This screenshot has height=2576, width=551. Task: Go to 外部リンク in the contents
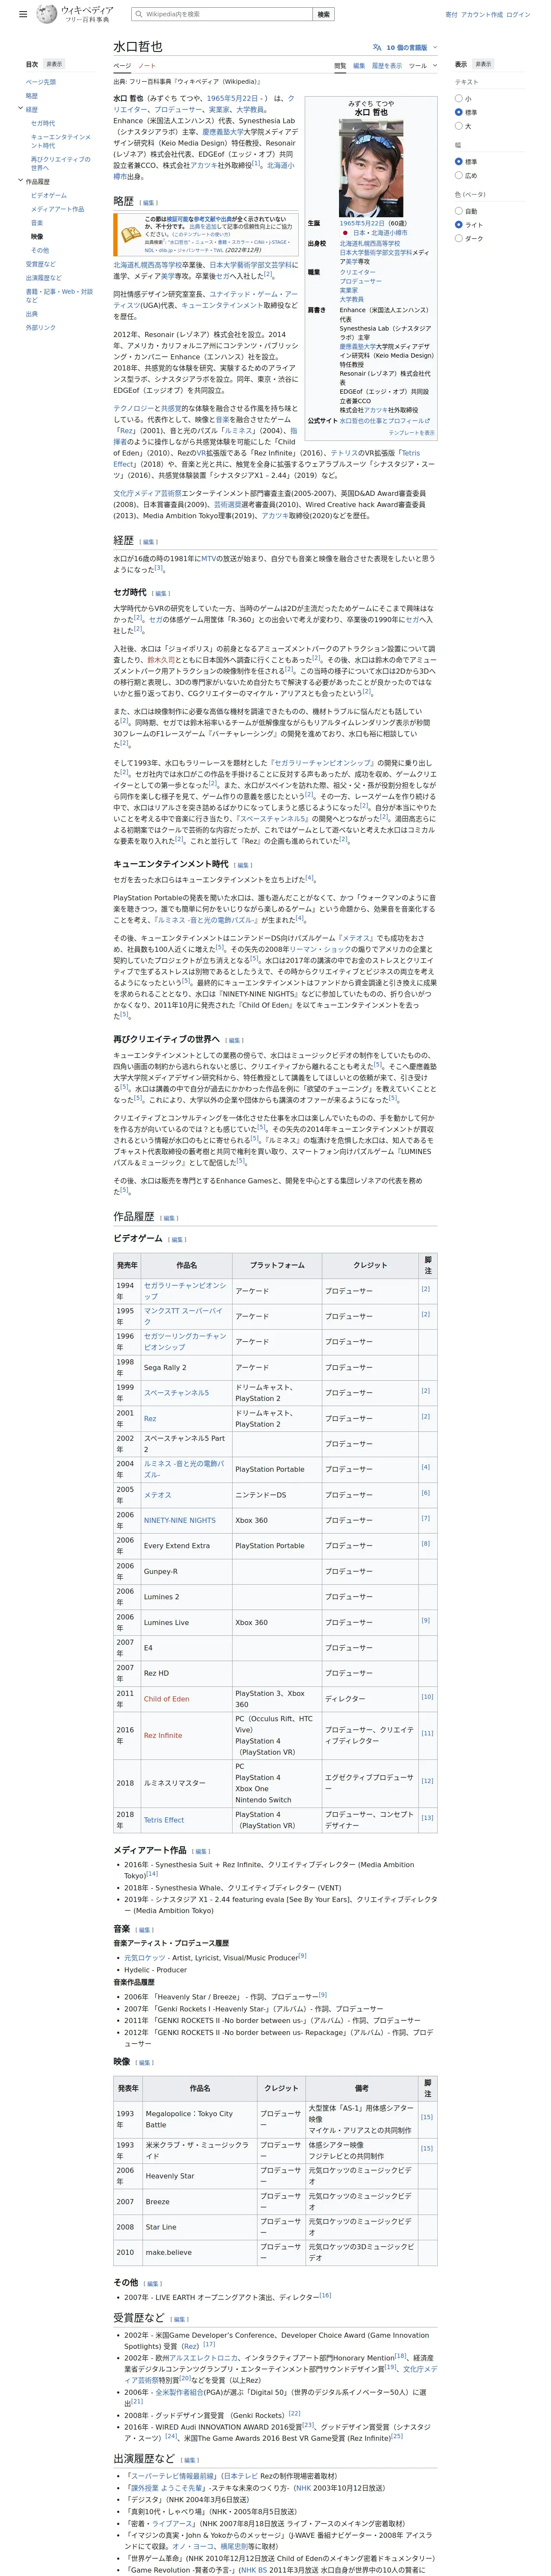click(x=41, y=328)
